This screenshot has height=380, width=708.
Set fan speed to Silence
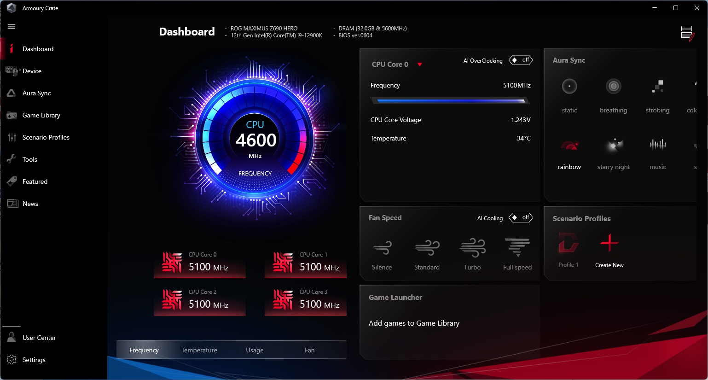tap(382, 248)
